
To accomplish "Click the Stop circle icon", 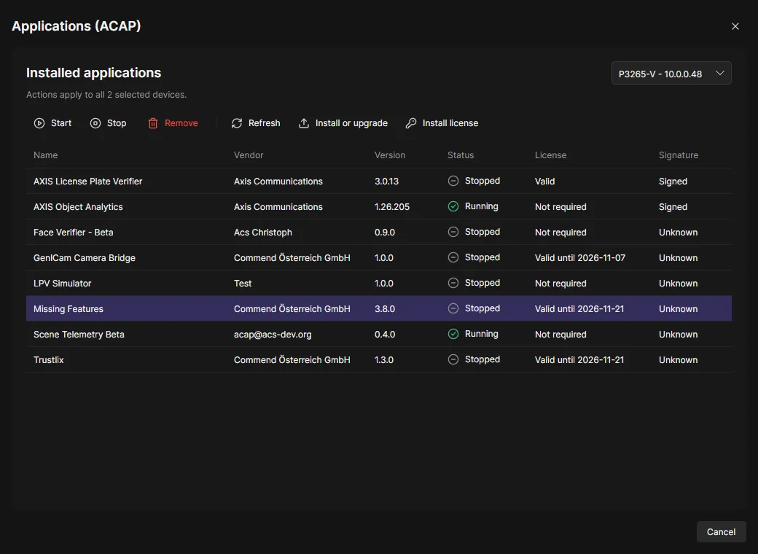I will coord(95,123).
